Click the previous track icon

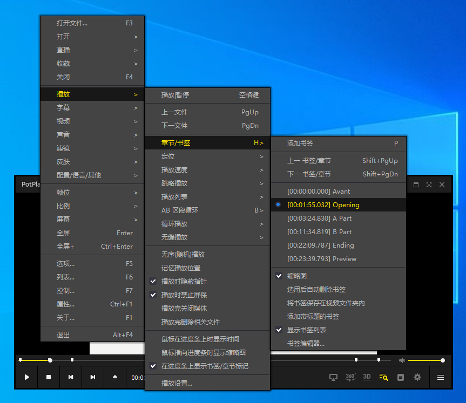71,377
